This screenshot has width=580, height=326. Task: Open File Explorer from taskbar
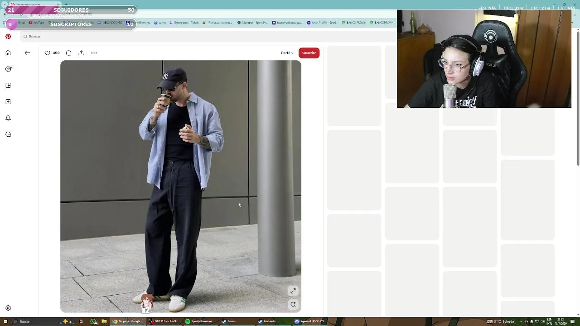[x=104, y=321]
